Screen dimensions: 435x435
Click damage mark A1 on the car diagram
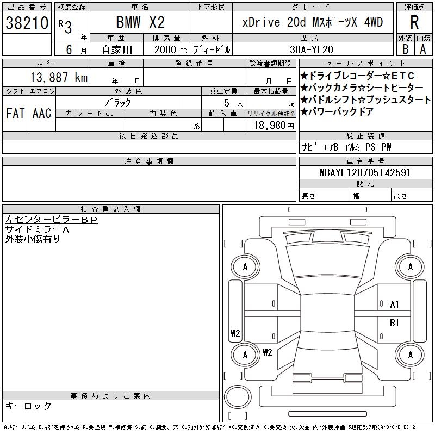point(394,304)
